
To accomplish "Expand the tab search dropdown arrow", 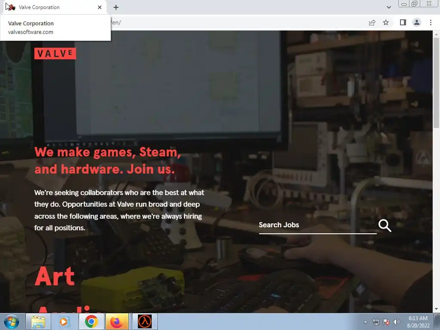I will [x=388, y=7].
